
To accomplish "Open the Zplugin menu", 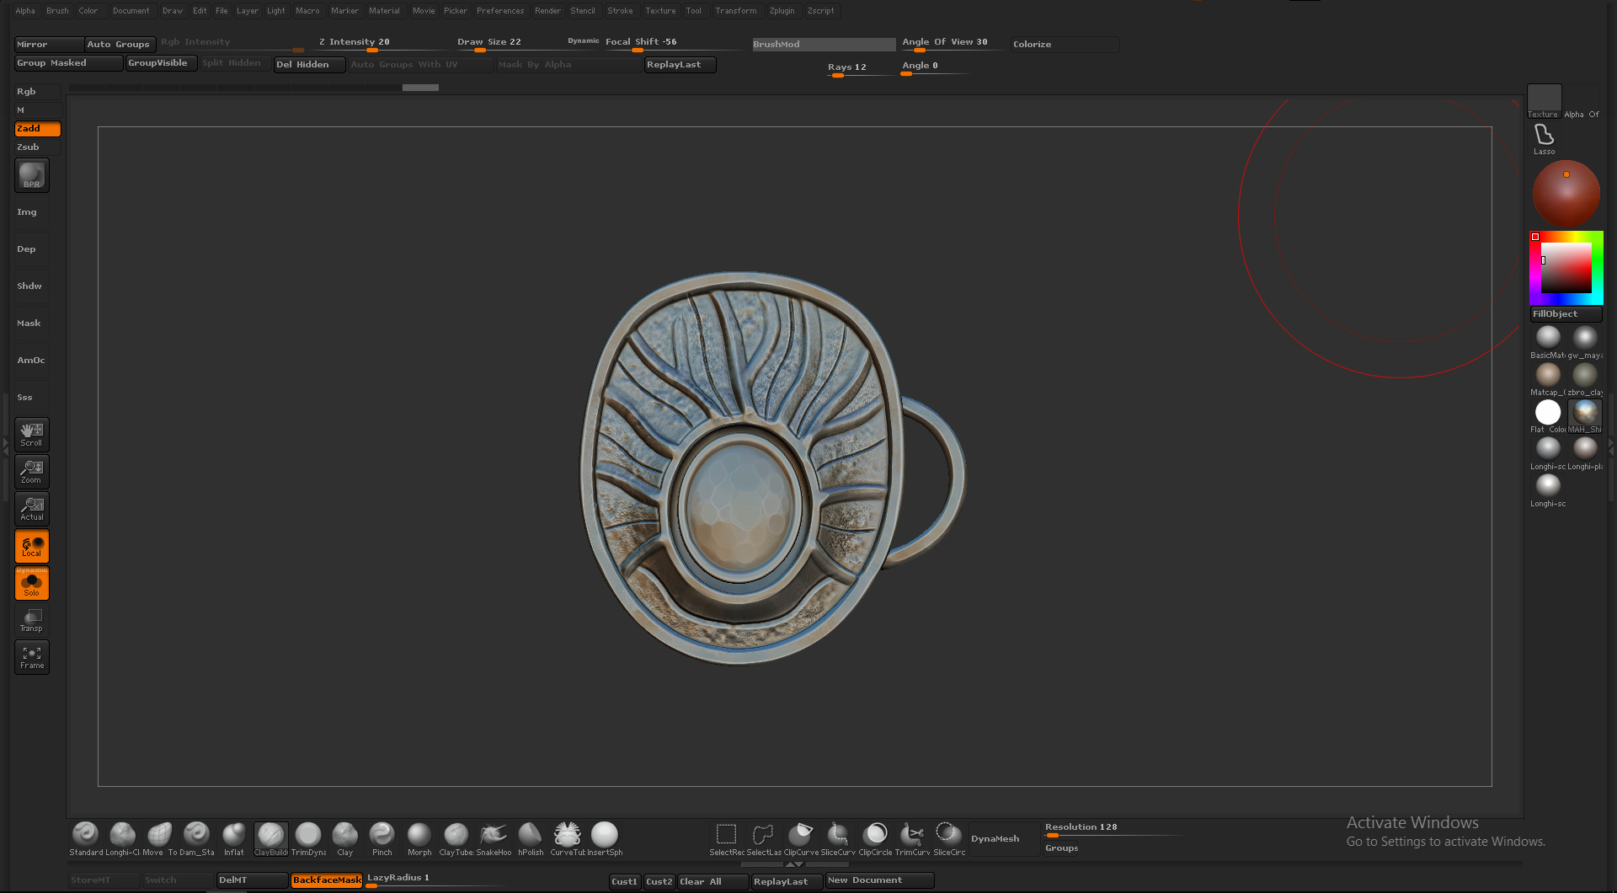I will point(782,11).
